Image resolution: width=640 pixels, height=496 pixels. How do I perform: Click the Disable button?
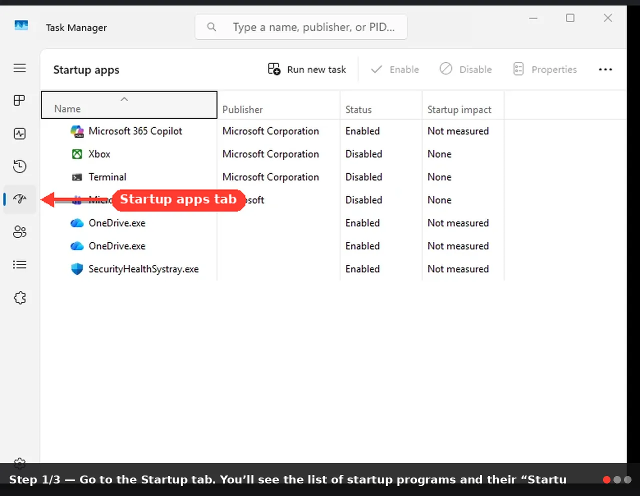pos(466,70)
